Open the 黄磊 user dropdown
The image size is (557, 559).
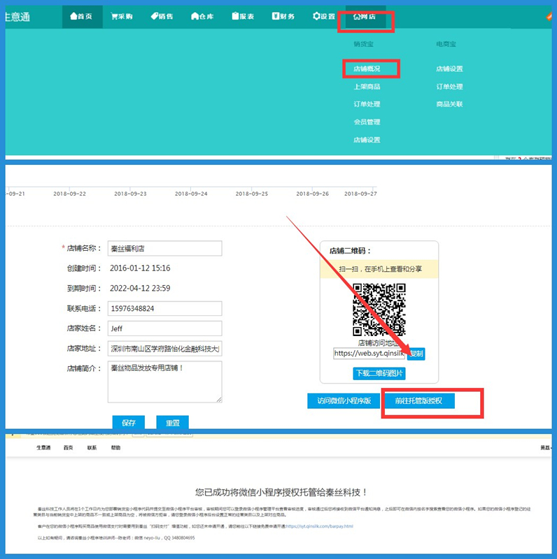tap(546, 447)
